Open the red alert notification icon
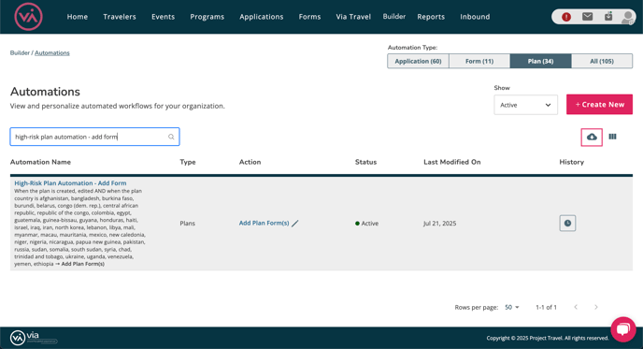The width and height of the screenshot is (643, 349). [566, 17]
